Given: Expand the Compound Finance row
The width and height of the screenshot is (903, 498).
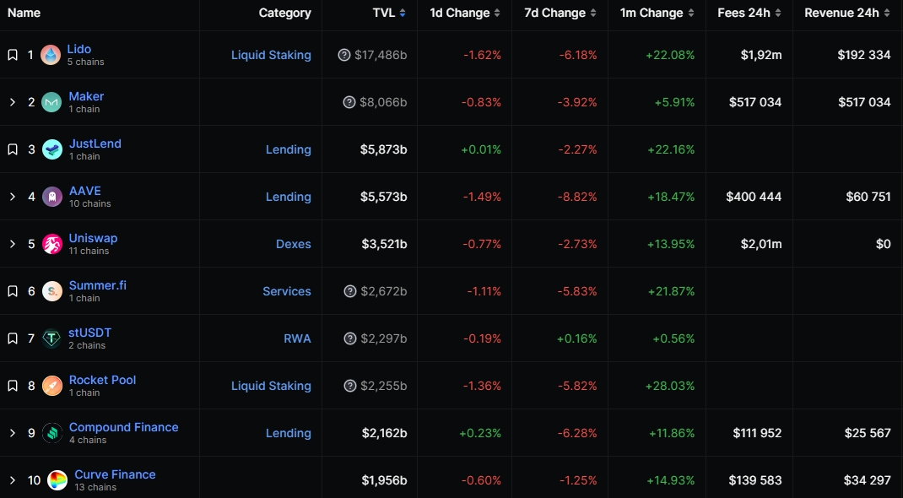Looking at the screenshot, I should coord(12,433).
